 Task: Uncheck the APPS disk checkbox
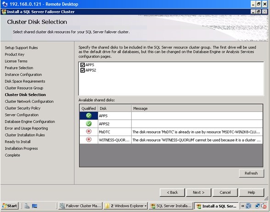click(83, 65)
